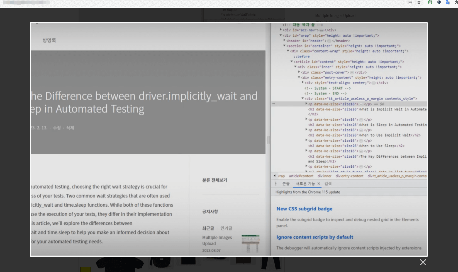Expand the div class="post-cover" node

point(299,72)
